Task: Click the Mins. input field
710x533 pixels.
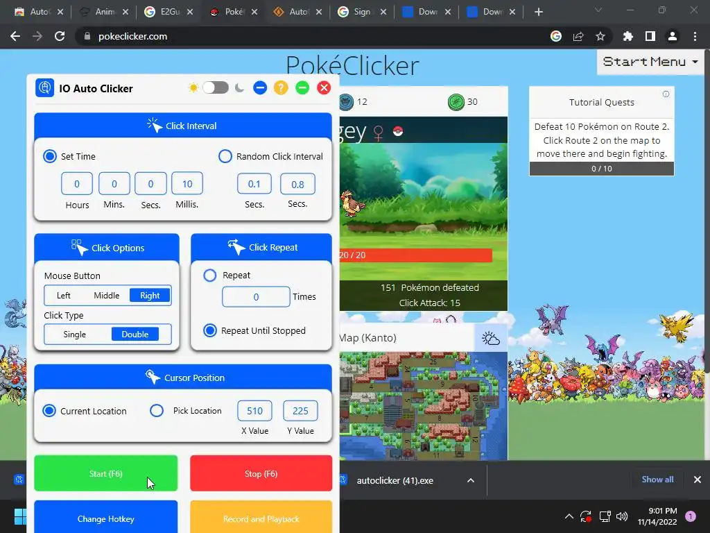Action: (114, 183)
